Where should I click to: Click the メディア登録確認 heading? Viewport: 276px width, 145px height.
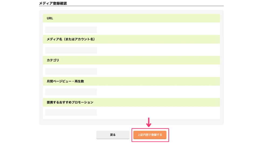53,3
